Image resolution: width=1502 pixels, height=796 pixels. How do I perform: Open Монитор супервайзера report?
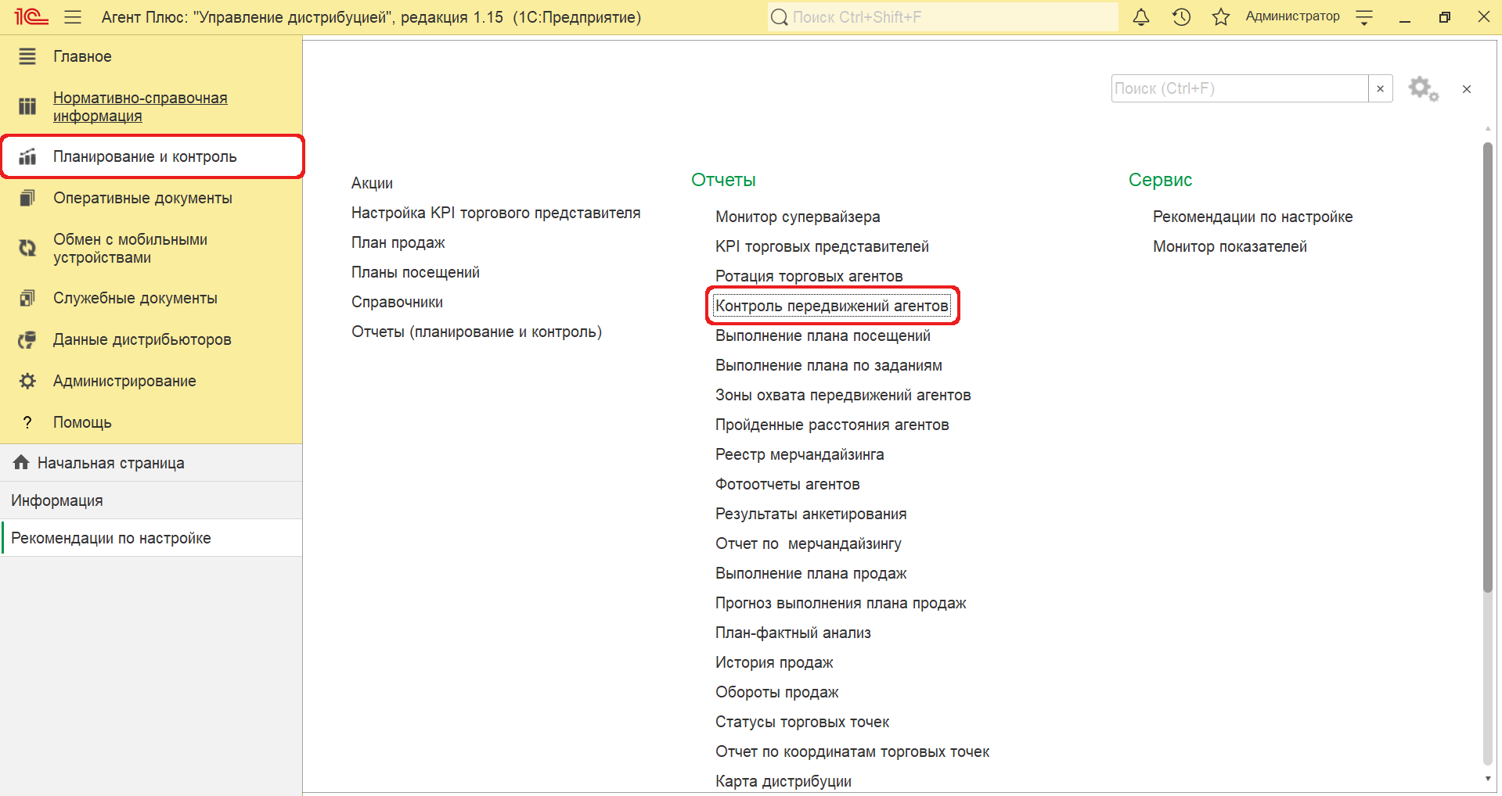(798, 217)
